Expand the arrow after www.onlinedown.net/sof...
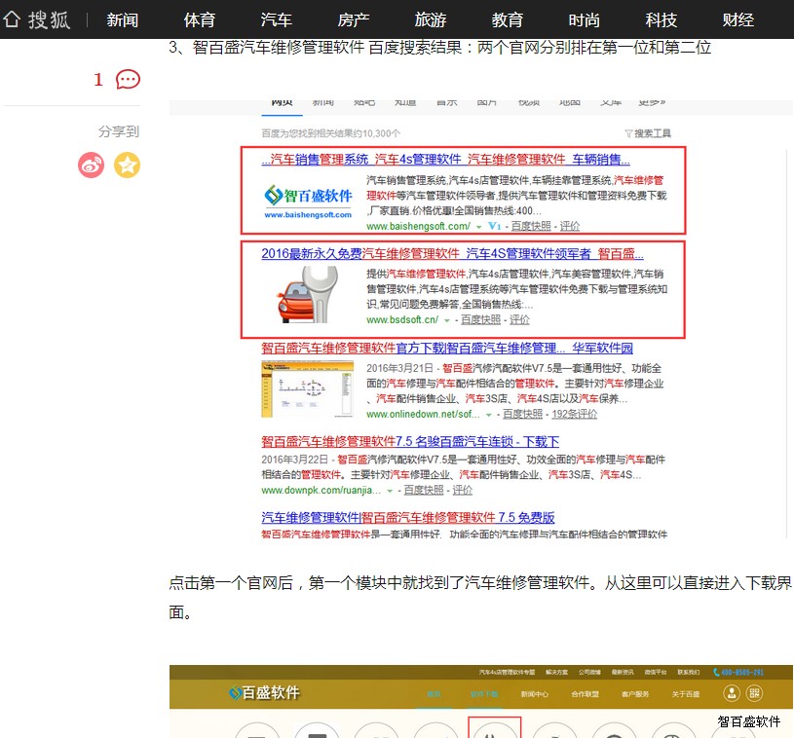This screenshot has height=738, width=794. pos(489,415)
